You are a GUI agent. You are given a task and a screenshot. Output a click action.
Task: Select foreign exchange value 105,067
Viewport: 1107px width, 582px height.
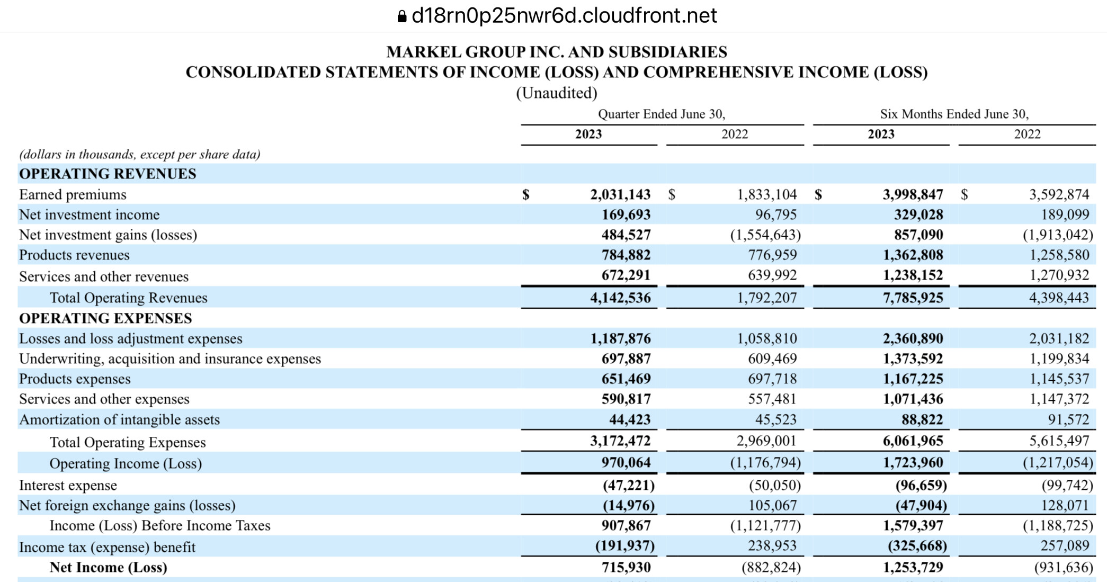pos(772,506)
